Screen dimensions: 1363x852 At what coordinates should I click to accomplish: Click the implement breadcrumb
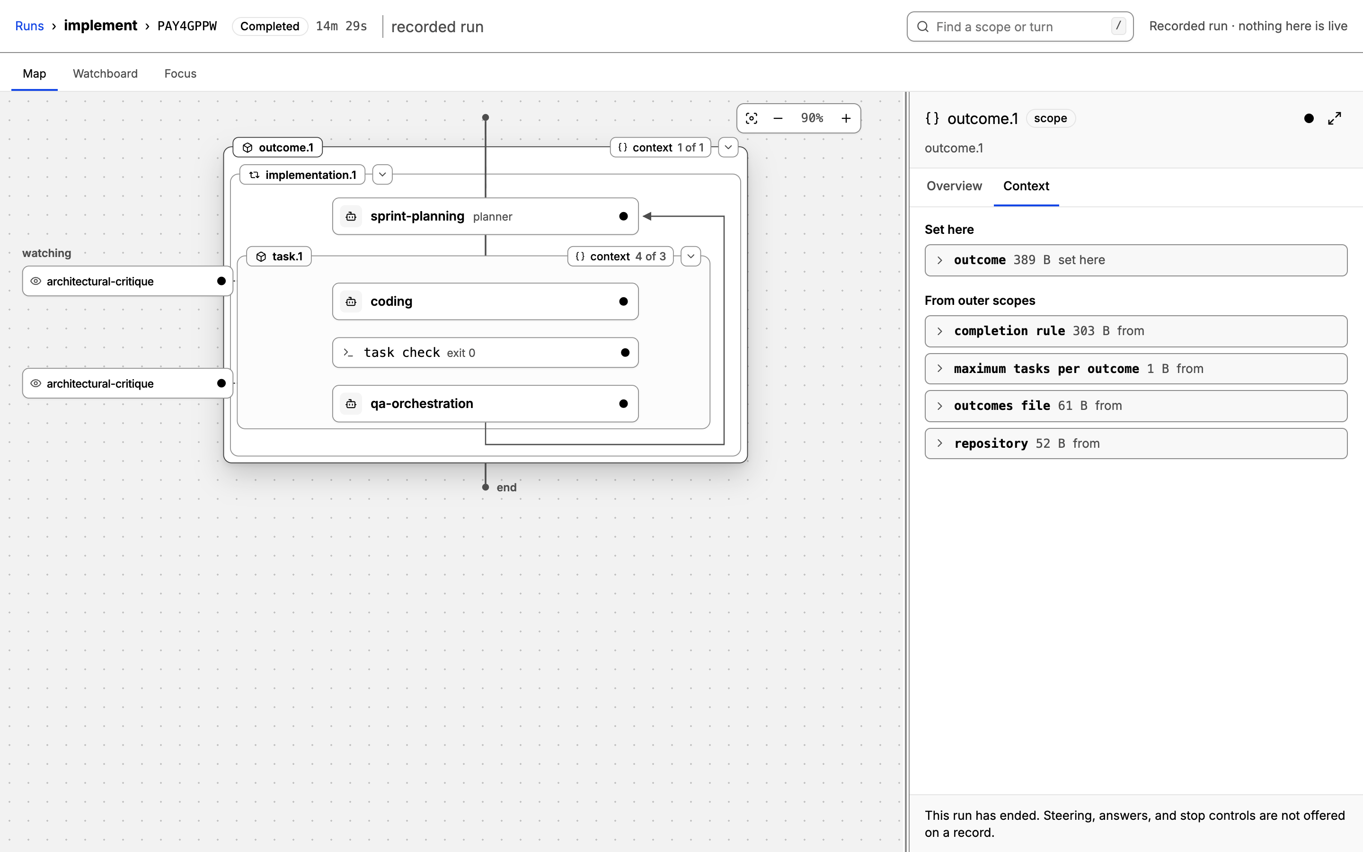(100, 26)
